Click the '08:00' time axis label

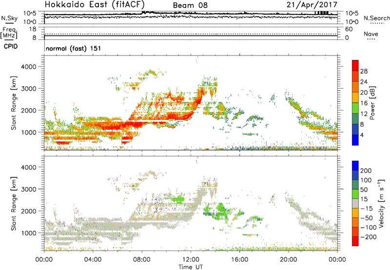tap(142, 260)
